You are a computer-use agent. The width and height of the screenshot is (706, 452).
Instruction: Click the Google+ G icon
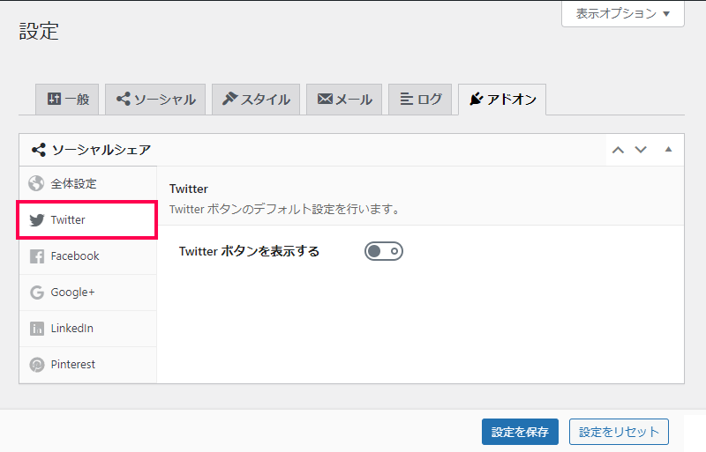pyautogui.click(x=37, y=293)
